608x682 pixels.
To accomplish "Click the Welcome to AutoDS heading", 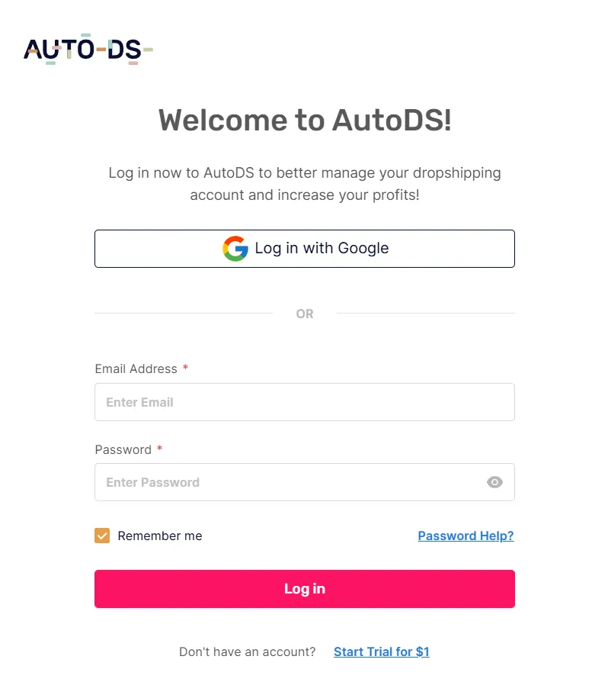I will click(x=305, y=121).
